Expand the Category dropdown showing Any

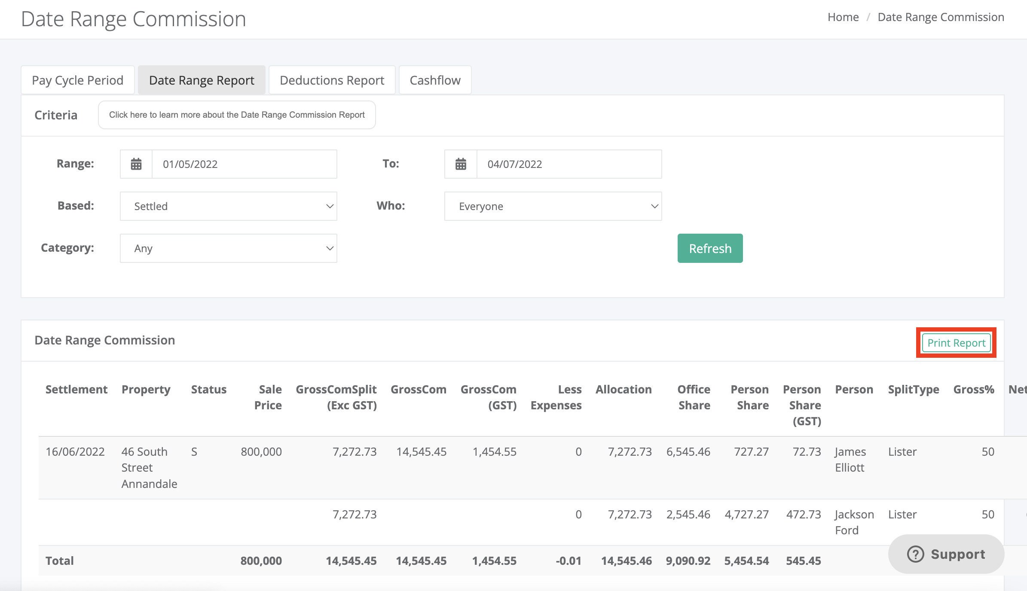229,248
